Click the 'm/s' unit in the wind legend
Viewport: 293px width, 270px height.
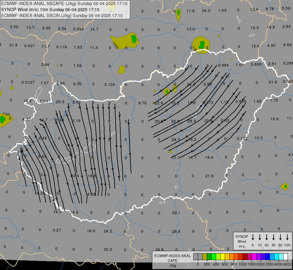point(242,246)
